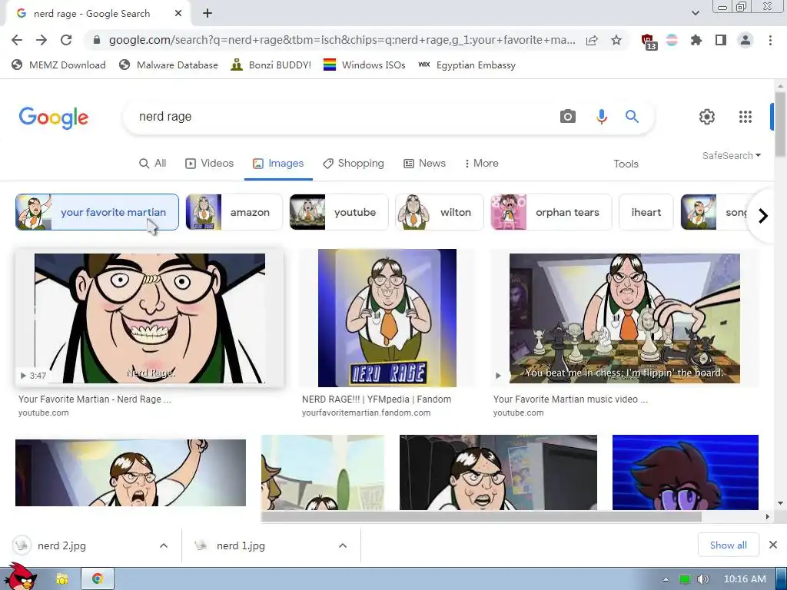Select the amazon filter chip
787x590 pixels.
click(234, 212)
